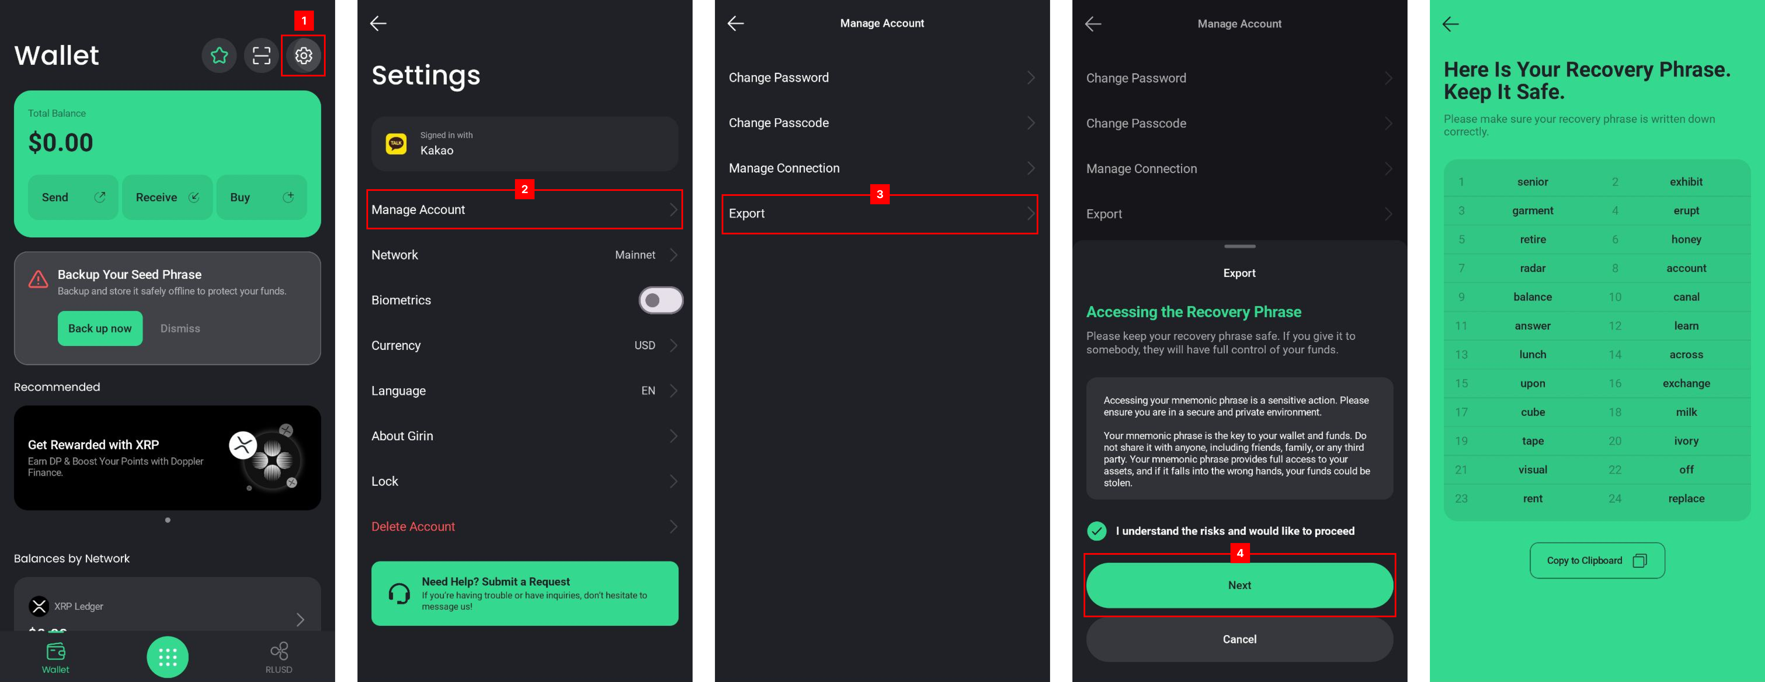Go back from the Recovery Phrase screen
Viewport: 1765px width, 682px height.
tap(1451, 24)
